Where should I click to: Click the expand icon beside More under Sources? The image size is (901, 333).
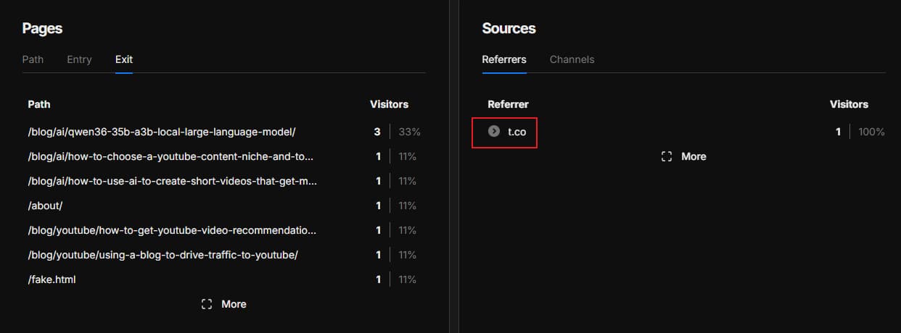pos(667,156)
